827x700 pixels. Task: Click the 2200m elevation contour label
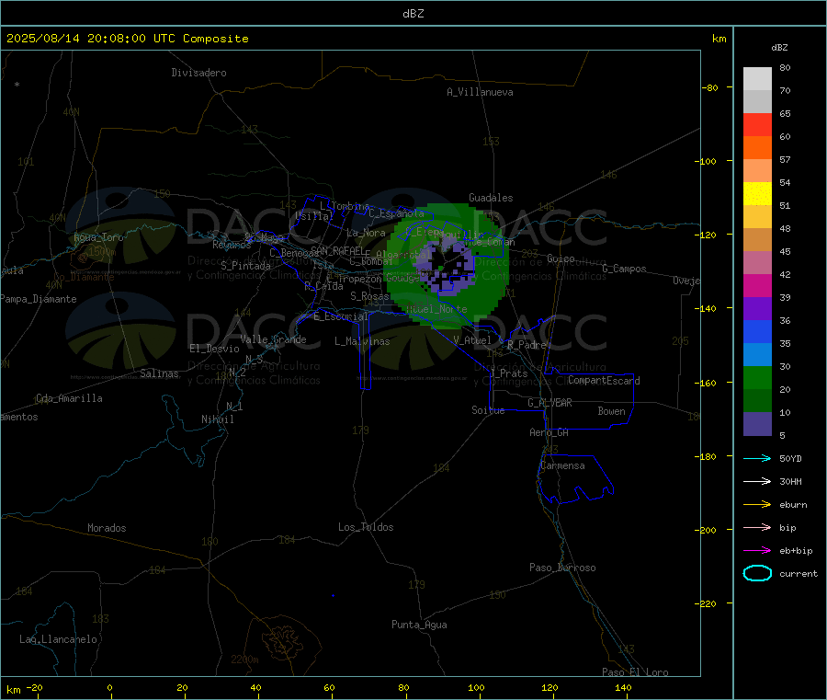[244, 660]
